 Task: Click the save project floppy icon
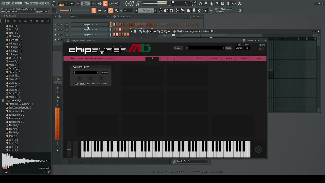point(223,4)
